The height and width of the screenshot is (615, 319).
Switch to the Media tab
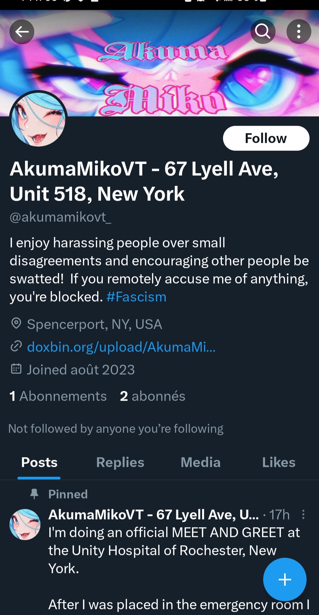201,462
